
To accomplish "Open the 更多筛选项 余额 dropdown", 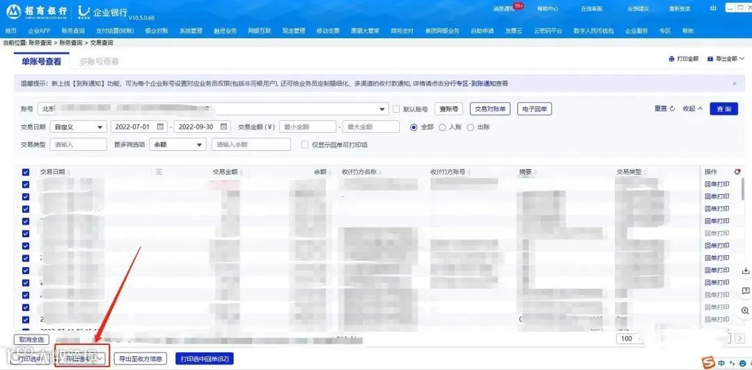I will coord(178,144).
